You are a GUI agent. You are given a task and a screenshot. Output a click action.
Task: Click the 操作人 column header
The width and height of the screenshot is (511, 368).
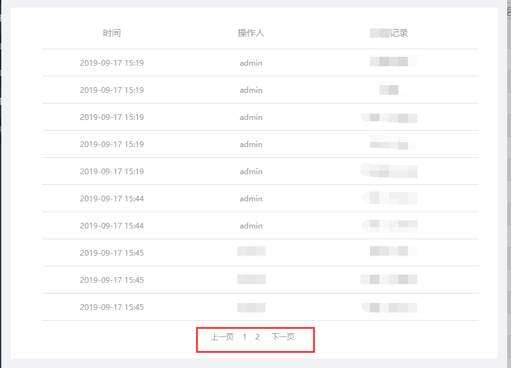point(251,32)
